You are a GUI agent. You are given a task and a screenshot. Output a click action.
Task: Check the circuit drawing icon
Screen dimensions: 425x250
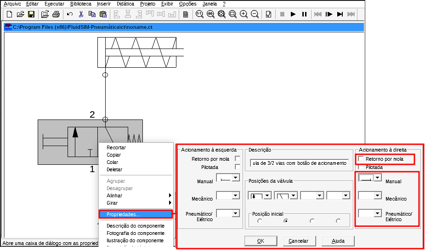268,14
